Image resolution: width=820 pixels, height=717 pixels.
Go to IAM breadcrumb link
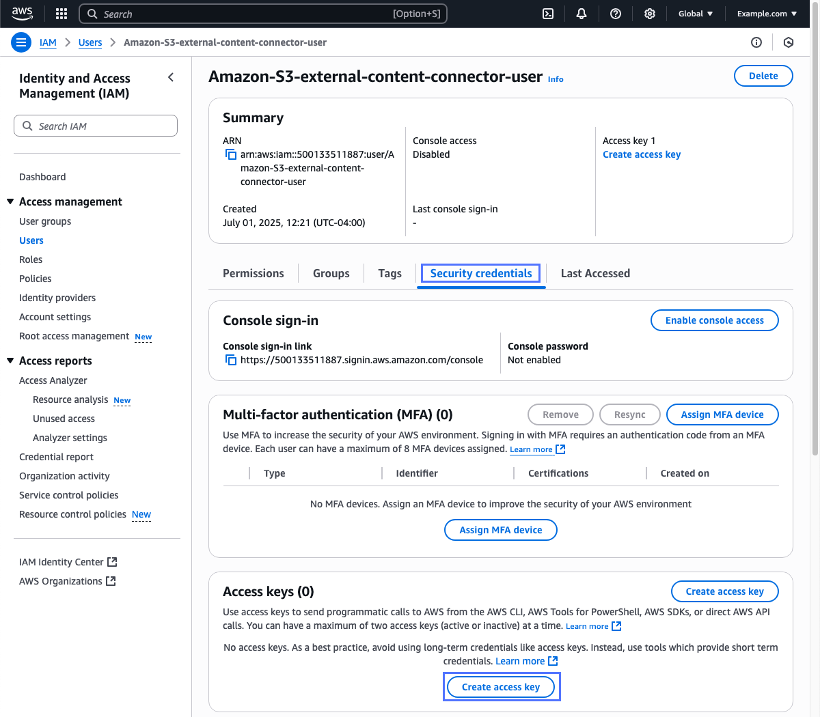point(48,42)
